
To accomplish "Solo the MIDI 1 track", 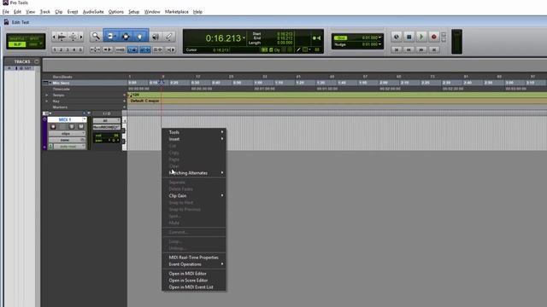I will [x=72, y=127].
